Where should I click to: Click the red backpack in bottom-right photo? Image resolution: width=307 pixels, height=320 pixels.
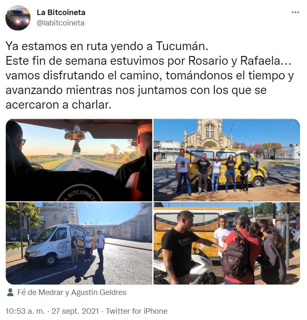tap(236, 257)
